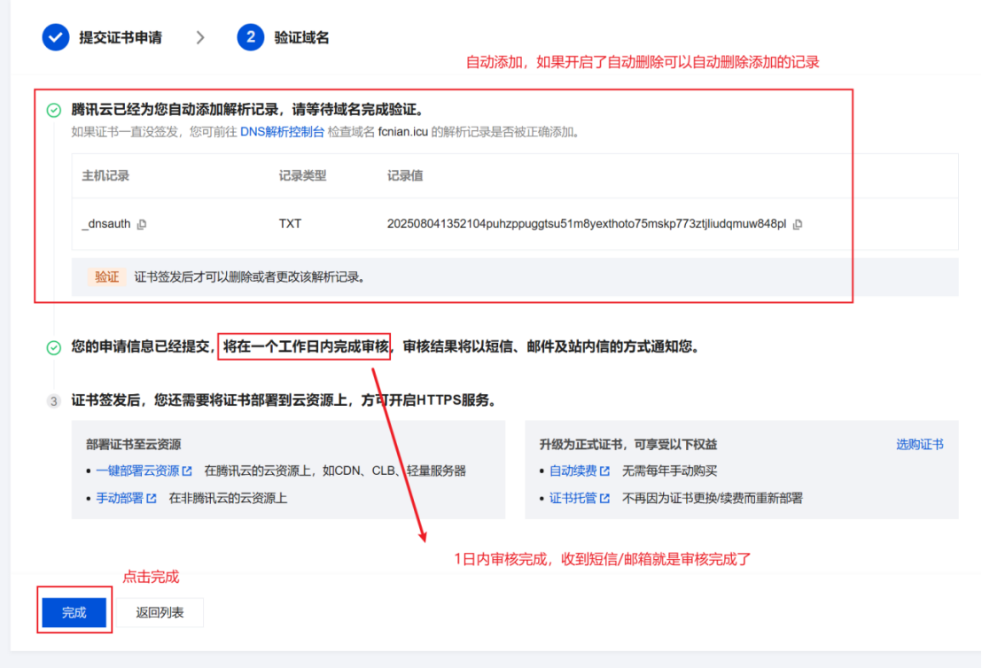Click the chevron between wizard steps

(x=199, y=37)
